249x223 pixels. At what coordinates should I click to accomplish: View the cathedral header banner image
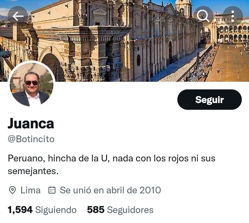tap(124, 41)
